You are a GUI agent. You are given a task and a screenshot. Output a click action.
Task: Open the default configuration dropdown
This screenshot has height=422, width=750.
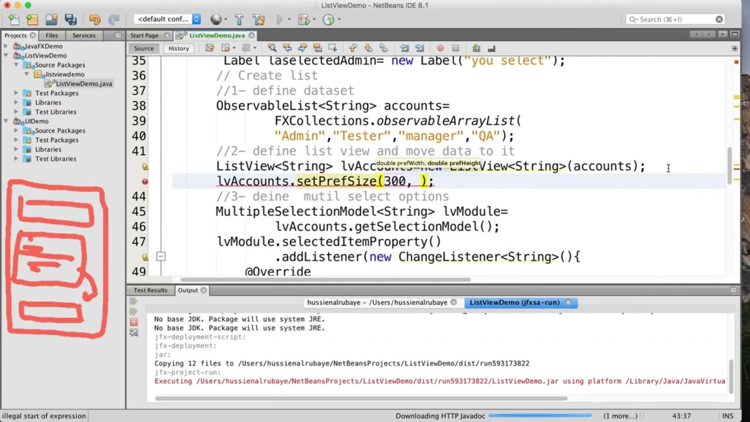point(167,19)
